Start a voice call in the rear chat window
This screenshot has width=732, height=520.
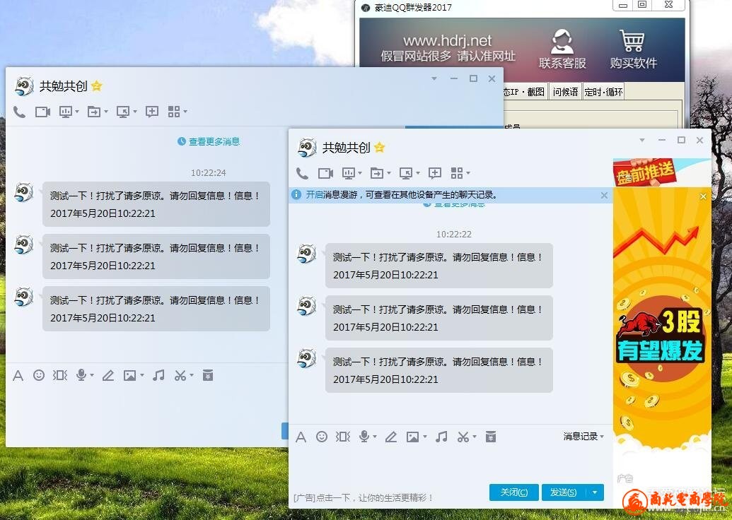coord(19,112)
